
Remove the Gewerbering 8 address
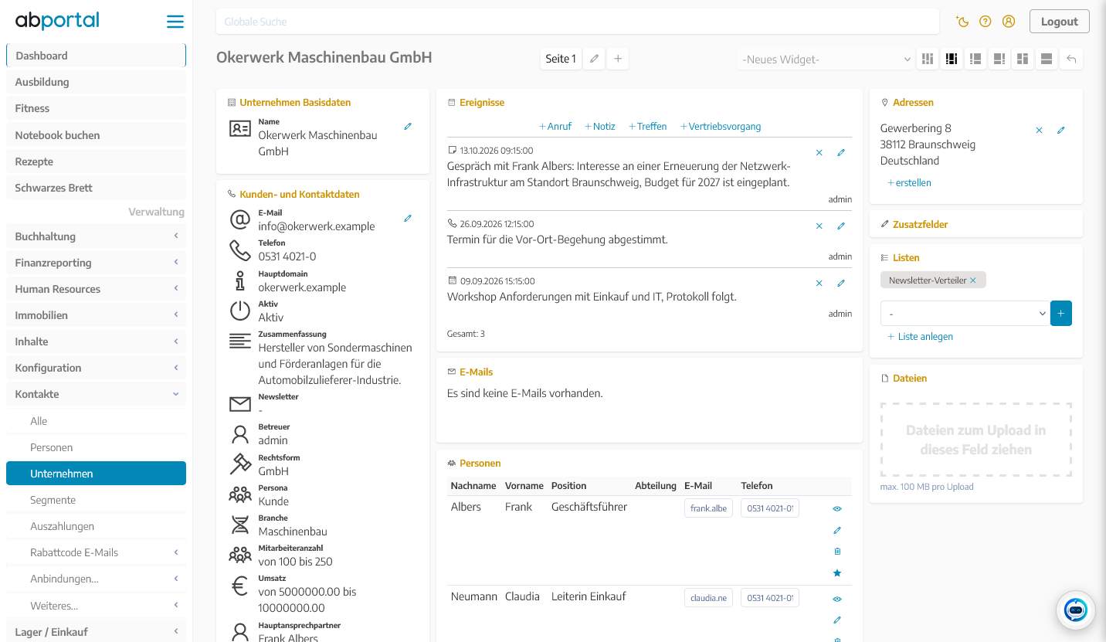tap(1039, 131)
